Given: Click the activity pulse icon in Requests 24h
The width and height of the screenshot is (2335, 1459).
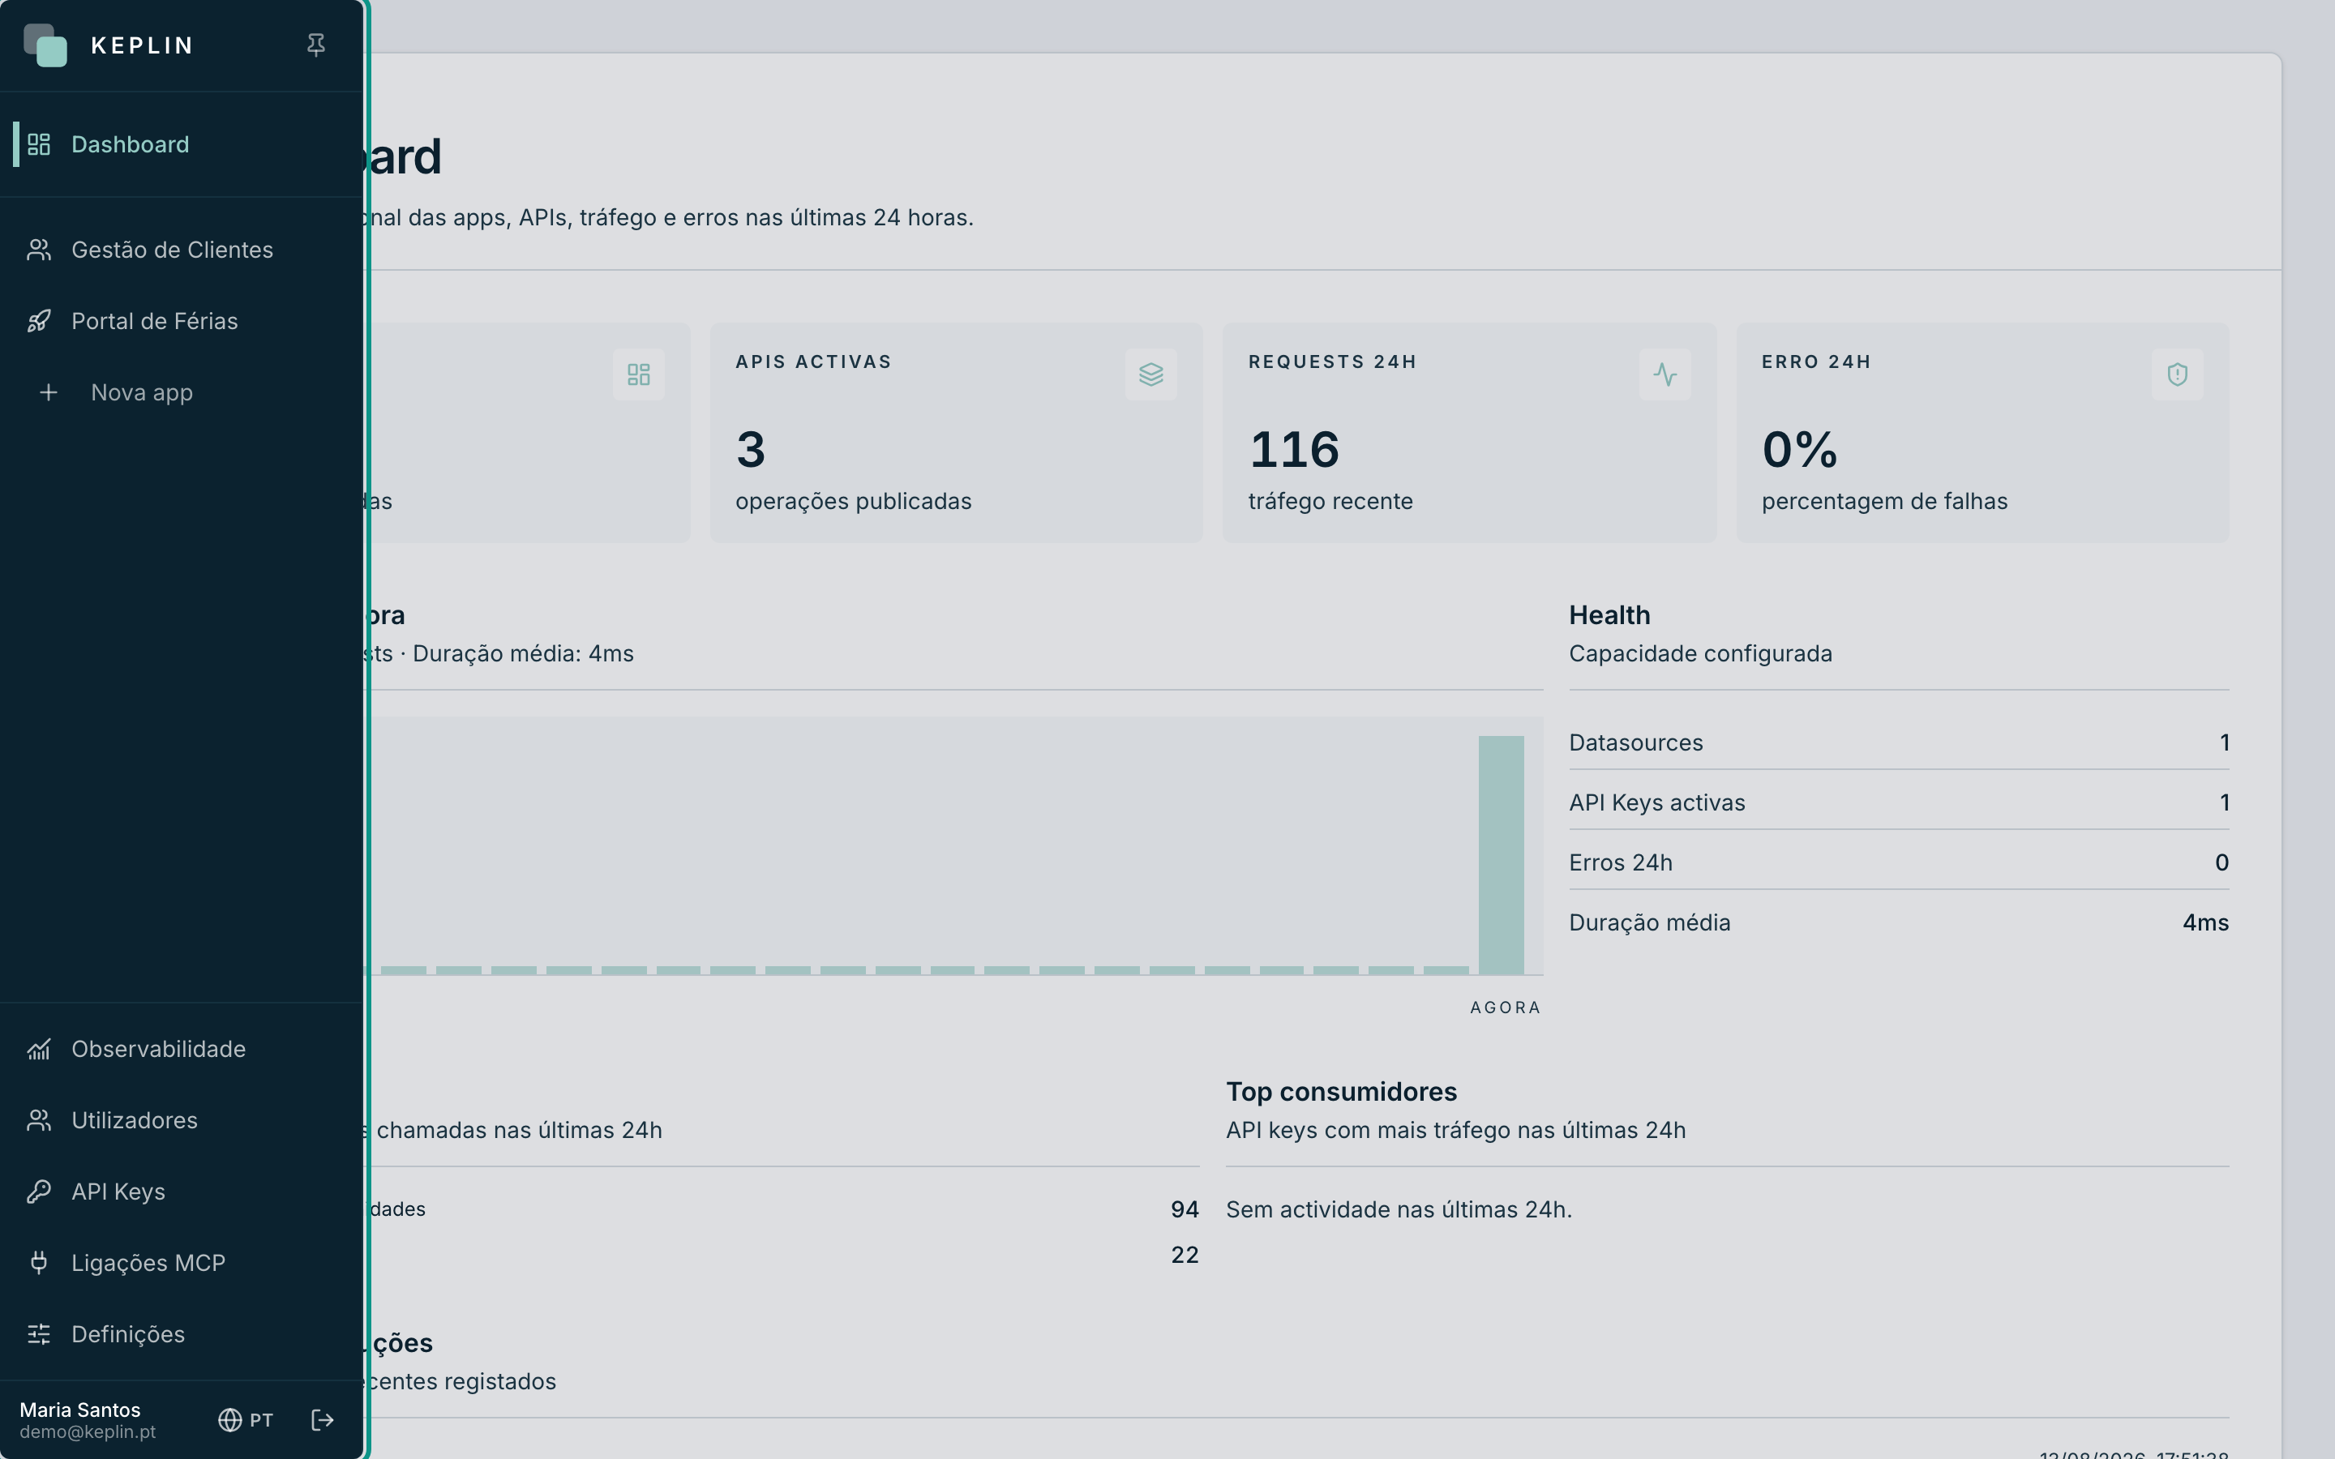Looking at the screenshot, I should 1664,374.
